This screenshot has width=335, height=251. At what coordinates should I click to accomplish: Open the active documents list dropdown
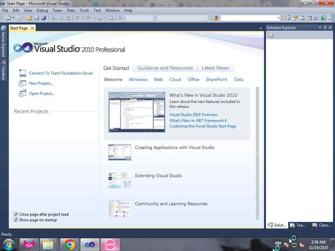261,28
